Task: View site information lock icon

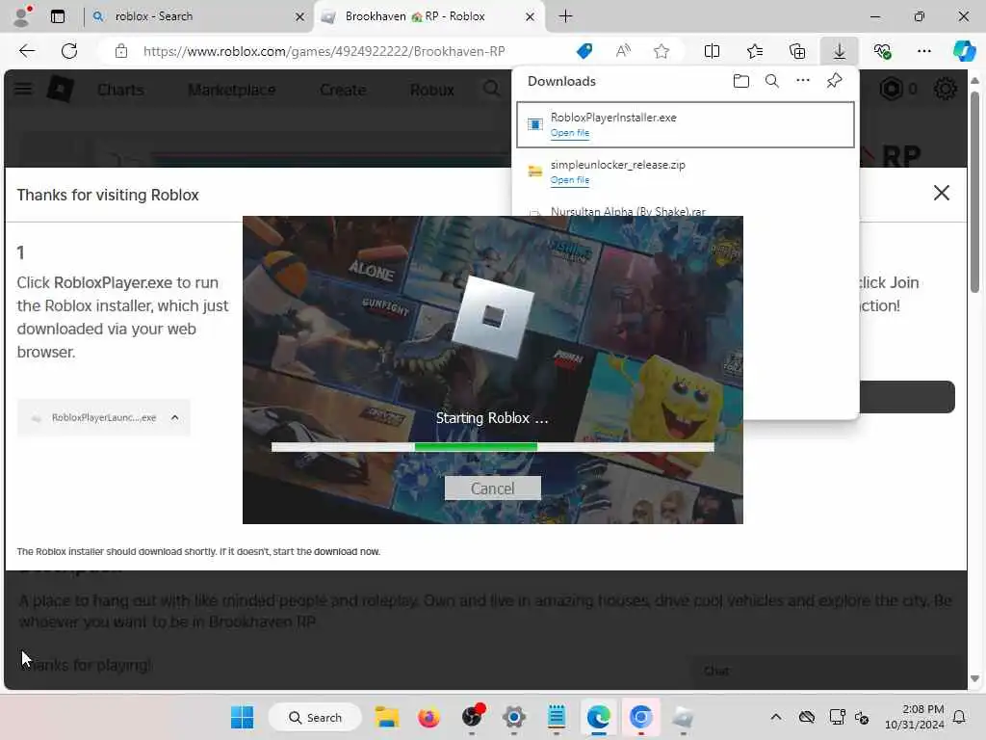Action: pos(121,51)
